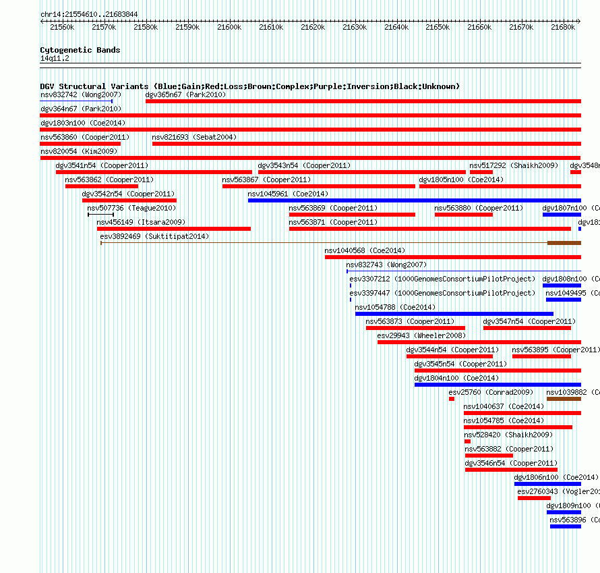Select nsv1054785 (Coe2014) label
600x573 pixels.
[504, 420]
